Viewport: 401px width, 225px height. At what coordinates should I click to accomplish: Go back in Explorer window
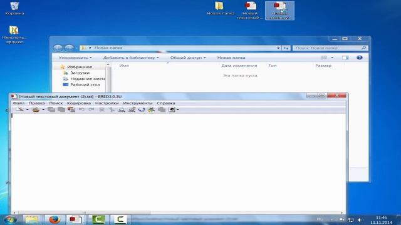58,47
